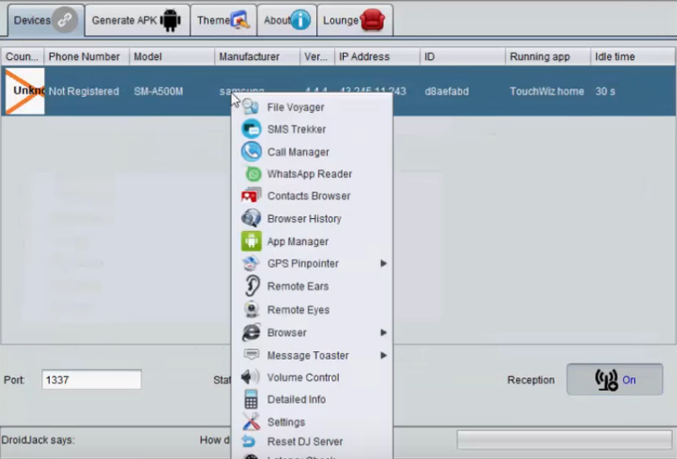The width and height of the screenshot is (677, 459).
Task: Select Contacts Browser menu entry
Action: click(x=312, y=196)
